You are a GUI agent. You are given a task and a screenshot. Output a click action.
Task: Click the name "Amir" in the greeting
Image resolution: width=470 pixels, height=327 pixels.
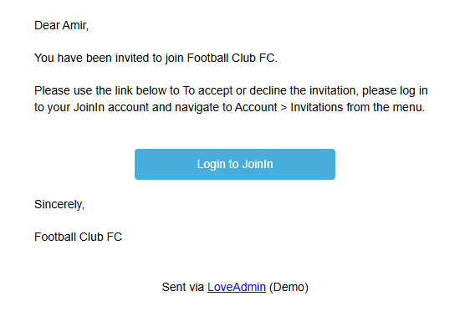pyautogui.click(x=74, y=25)
